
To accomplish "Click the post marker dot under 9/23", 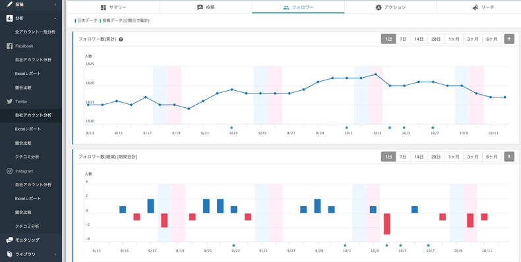I will pyautogui.click(x=231, y=128).
